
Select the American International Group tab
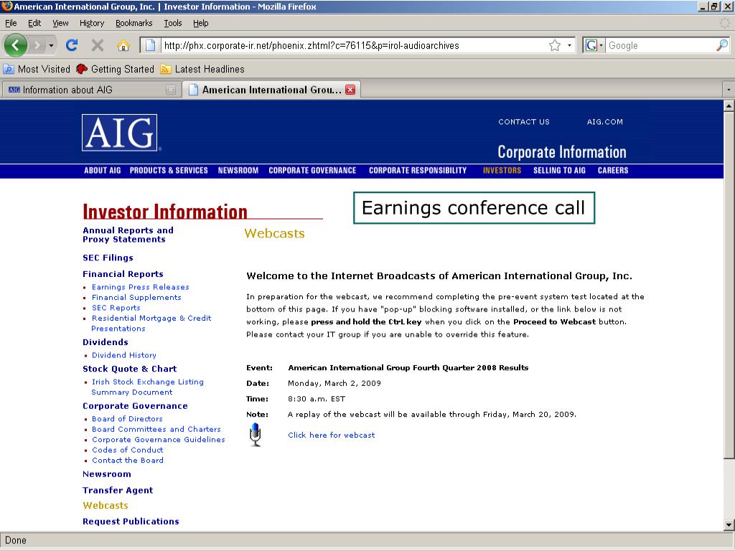click(271, 90)
